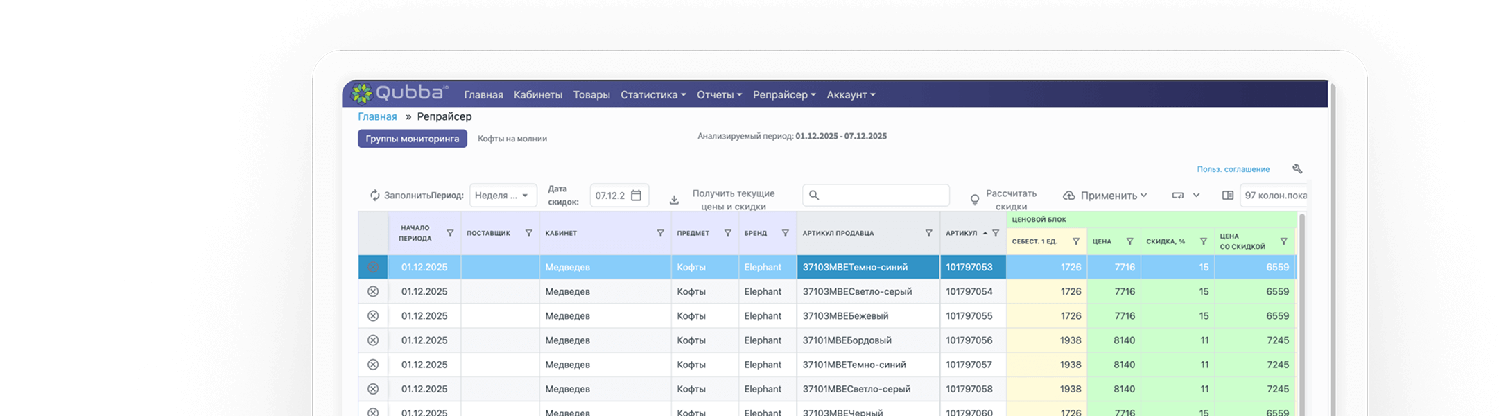Open the Период dropdown showing Неделя
The width and height of the screenshot is (1499, 416).
click(x=503, y=196)
